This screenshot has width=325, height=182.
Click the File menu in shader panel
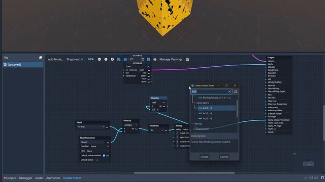coord(6,58)
